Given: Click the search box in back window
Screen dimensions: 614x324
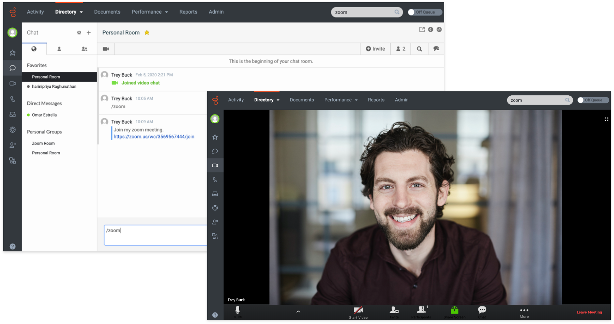Looking at the screenshot, I should point(367,12).
